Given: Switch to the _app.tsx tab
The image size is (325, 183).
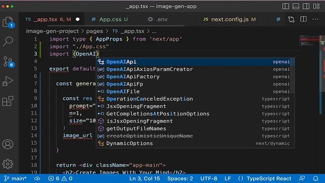Looking at the screenshot, I should [52, 19].
